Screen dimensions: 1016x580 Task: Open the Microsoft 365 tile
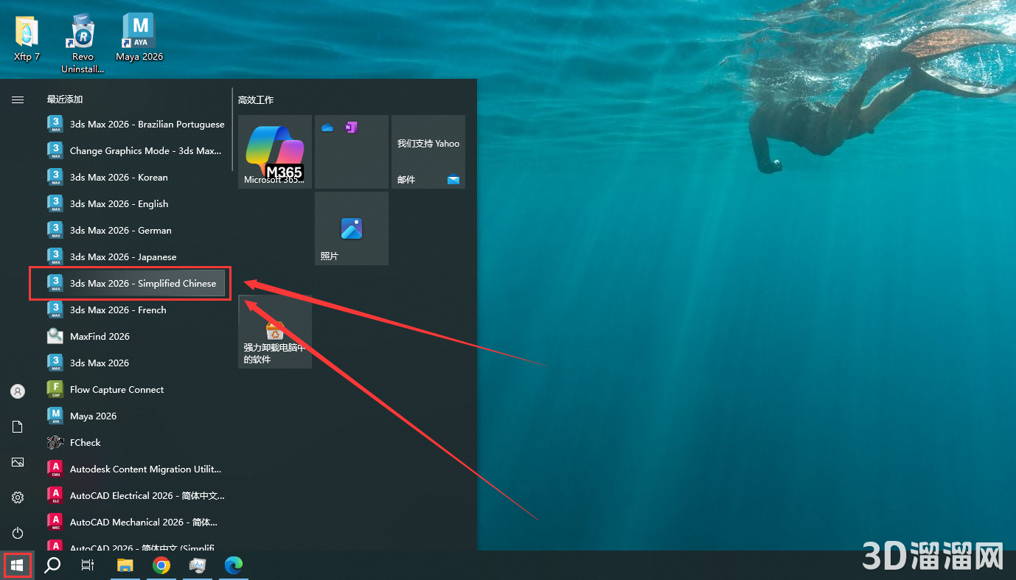tap(275, 152)
